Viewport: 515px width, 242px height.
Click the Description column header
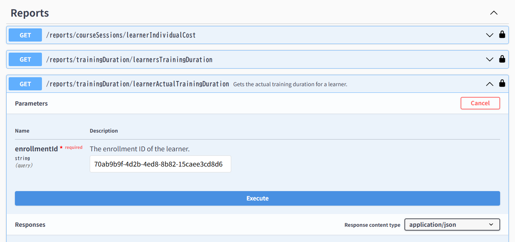(x=104, y=131)
